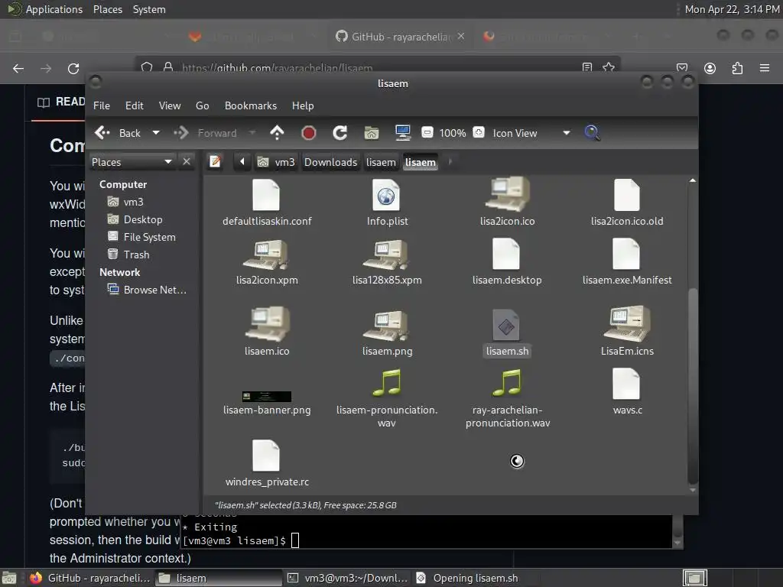Open Browse Network in sidebar
Screen dimensions: 783x587
click(x=148, y=290)
